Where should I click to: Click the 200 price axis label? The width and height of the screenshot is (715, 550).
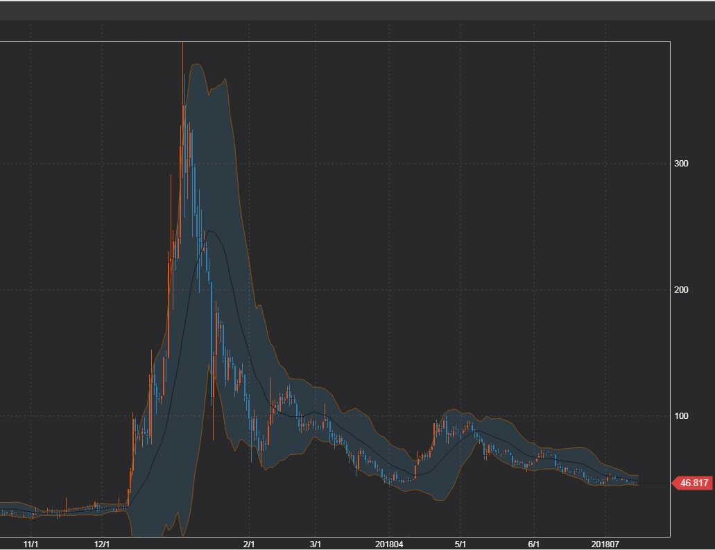681,290
